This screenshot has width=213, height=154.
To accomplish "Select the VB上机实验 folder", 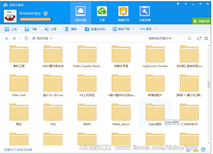I will pyautogui.click(x=87, y=85).
